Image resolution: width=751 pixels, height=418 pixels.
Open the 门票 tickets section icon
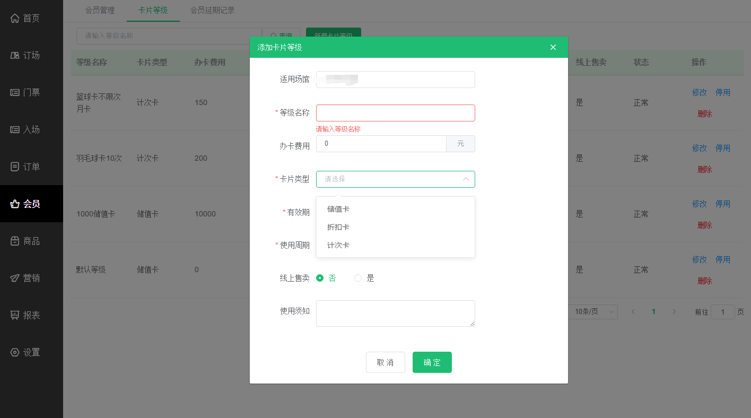(14, 92)
